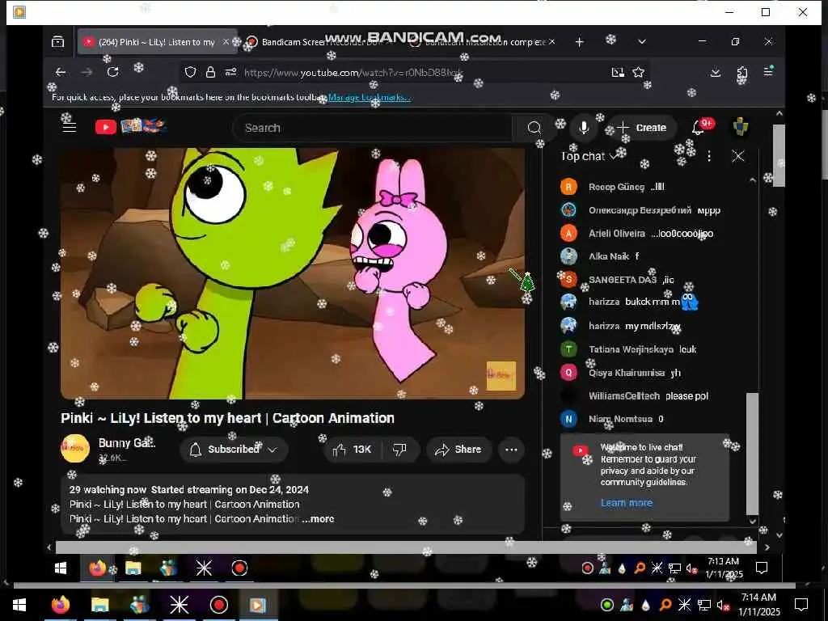Click the YouTube page horizontal scrollbar
The width and height of the screenshot is (828, 621).
coord(406,547)
